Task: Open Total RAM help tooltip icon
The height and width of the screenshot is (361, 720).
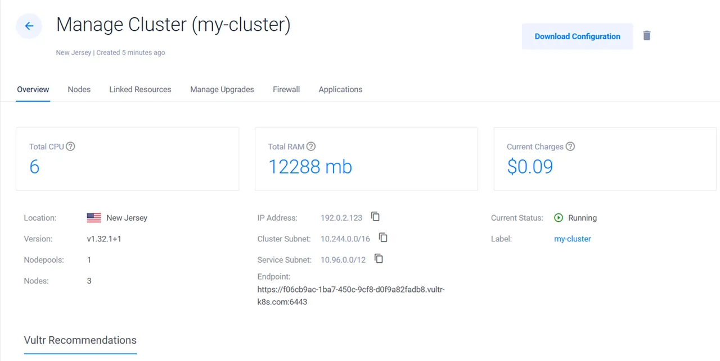Action: pyautogui.click(x=311, y=147)
